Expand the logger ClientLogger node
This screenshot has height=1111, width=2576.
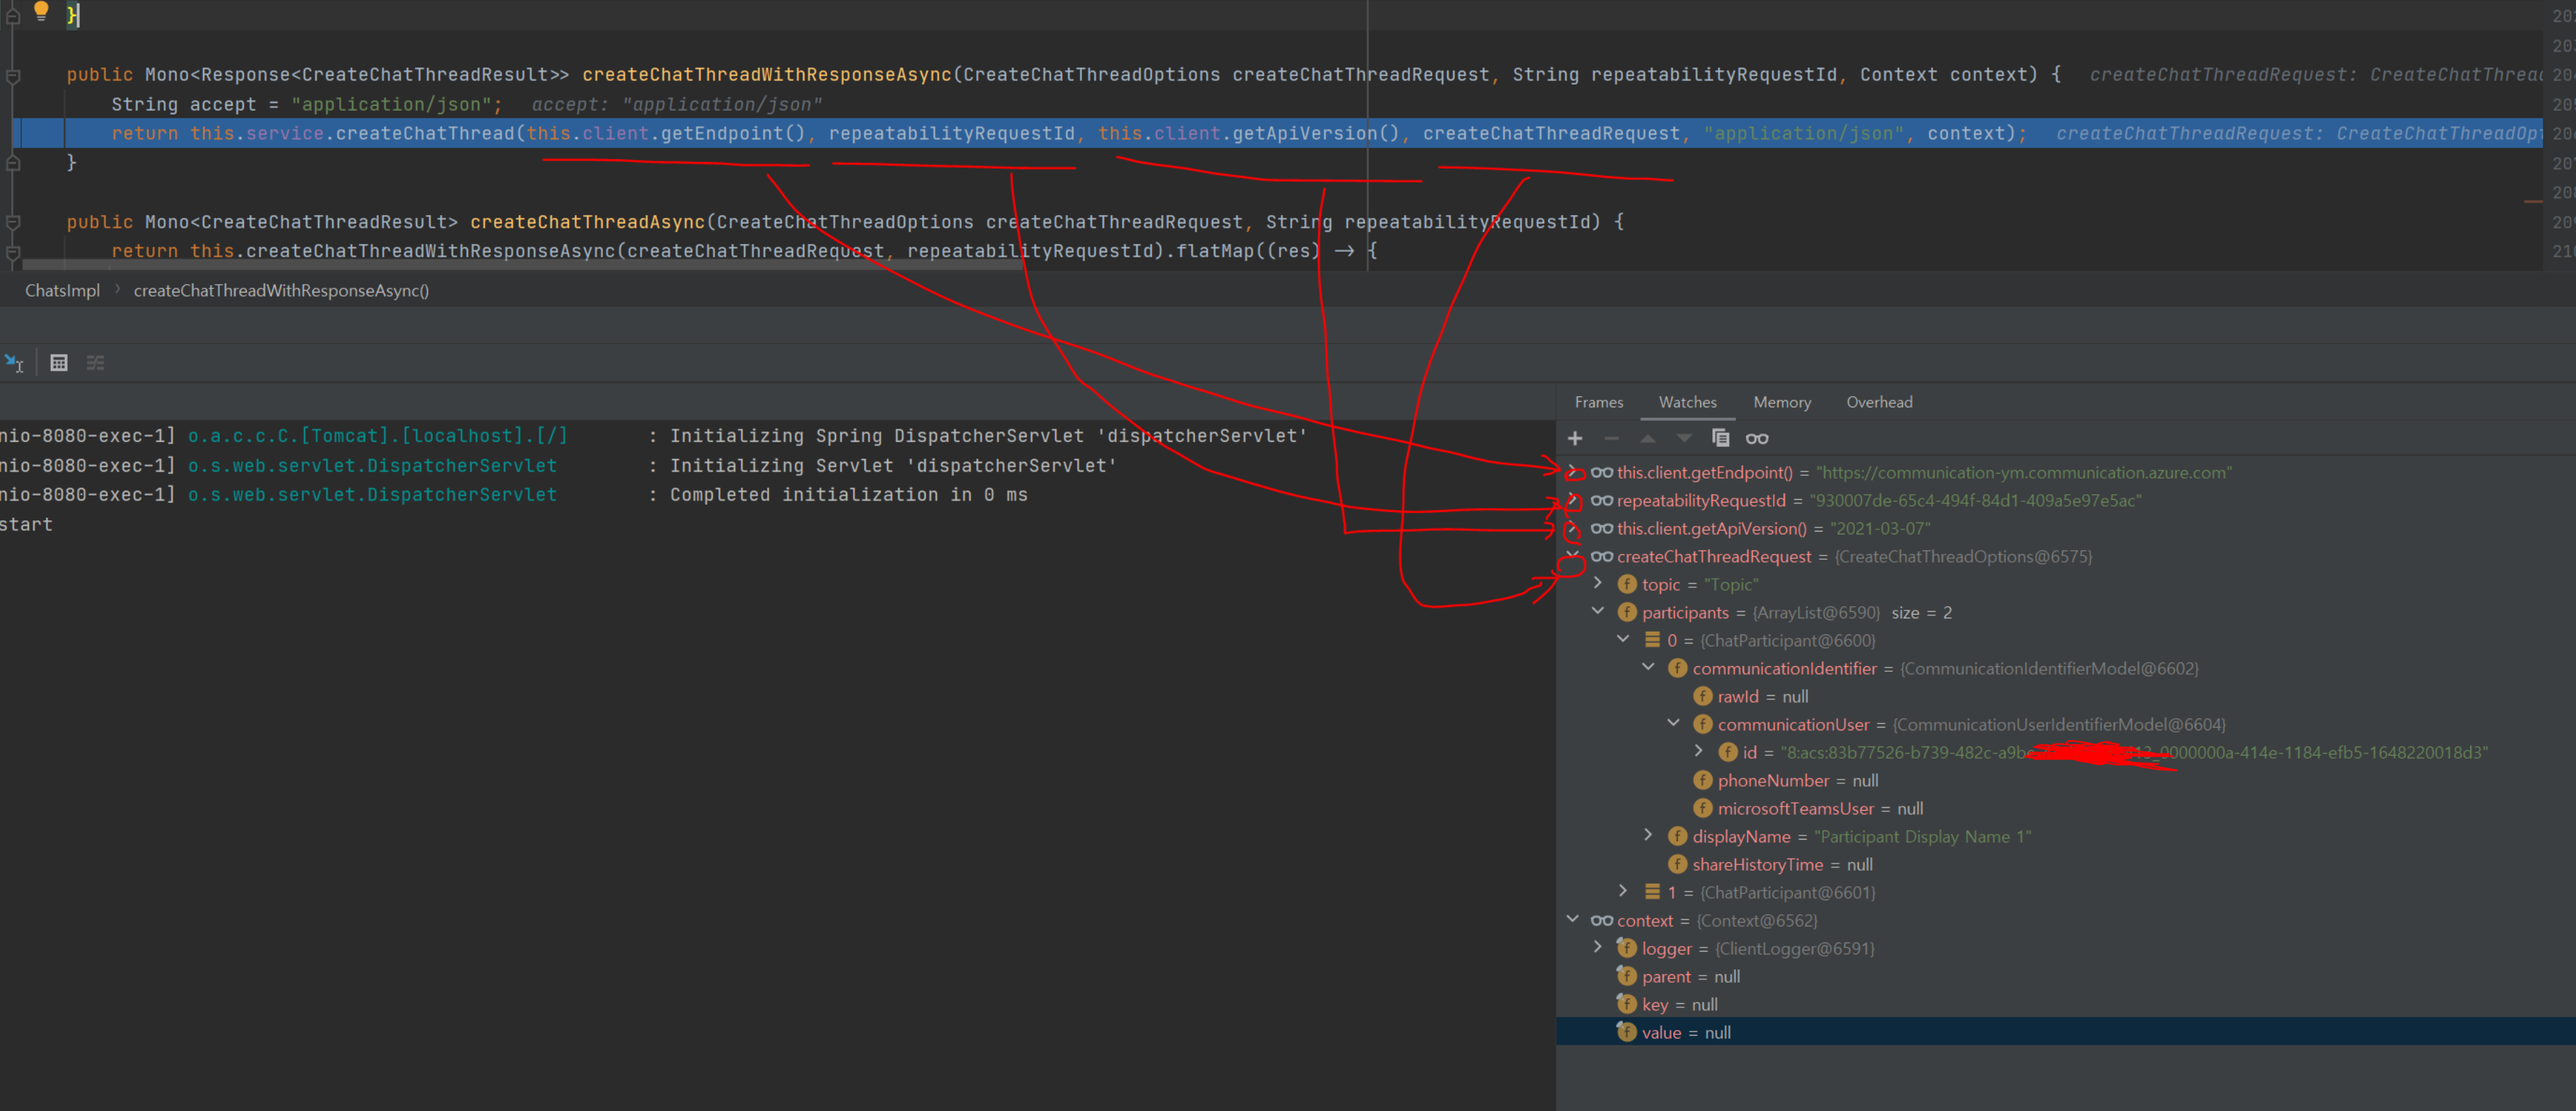tap(1598, 947)
